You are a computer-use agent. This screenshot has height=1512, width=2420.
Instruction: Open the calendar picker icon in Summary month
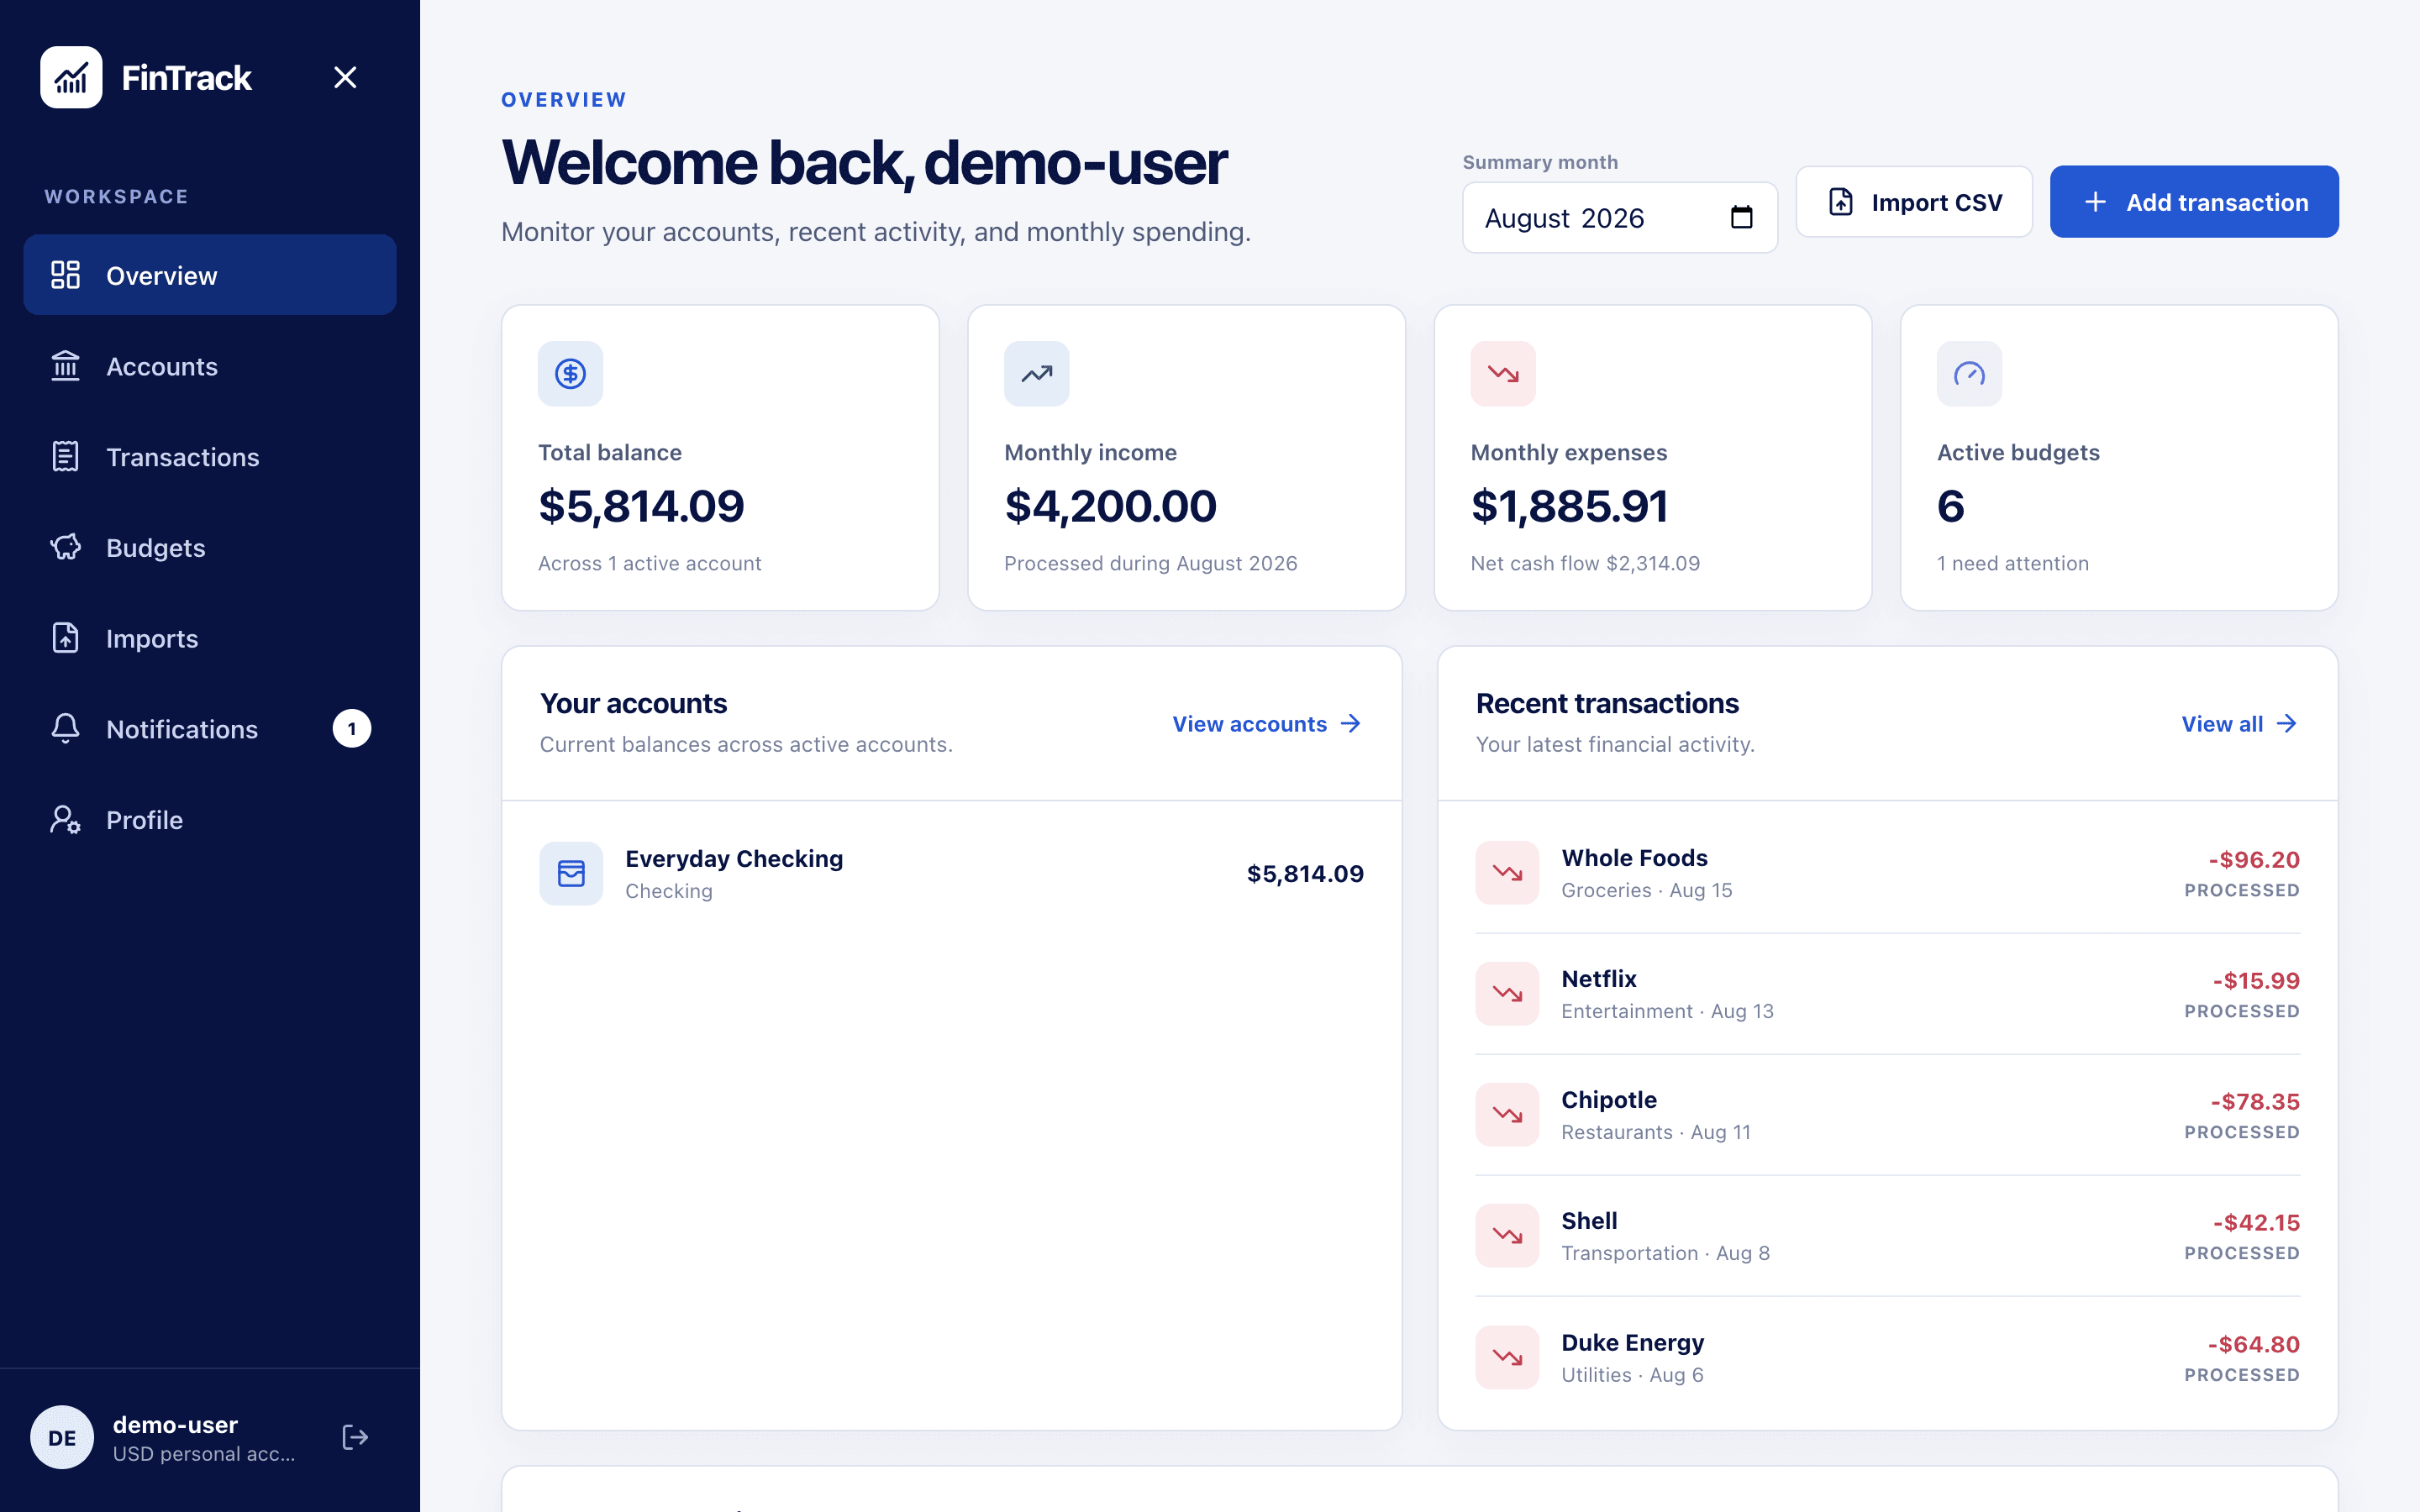click(1741, 217)
